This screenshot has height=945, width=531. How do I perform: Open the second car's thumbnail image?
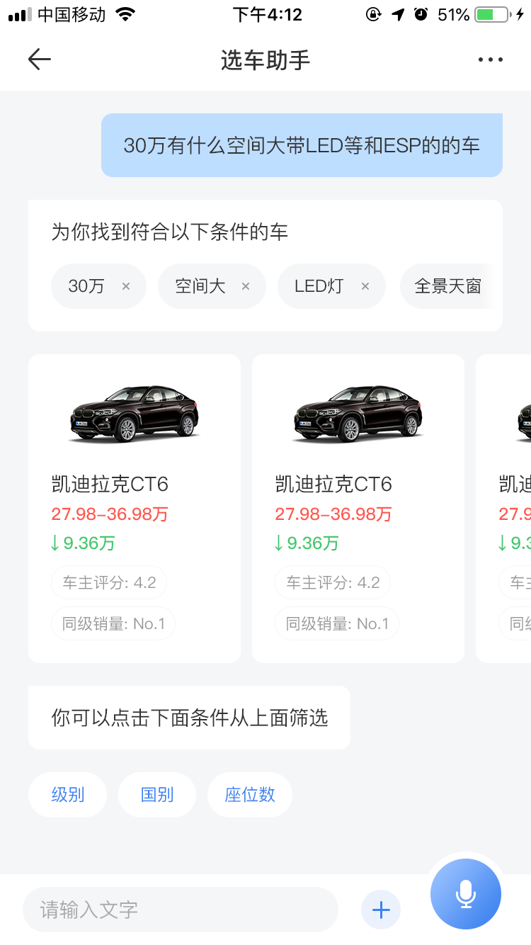coord(358,414)
